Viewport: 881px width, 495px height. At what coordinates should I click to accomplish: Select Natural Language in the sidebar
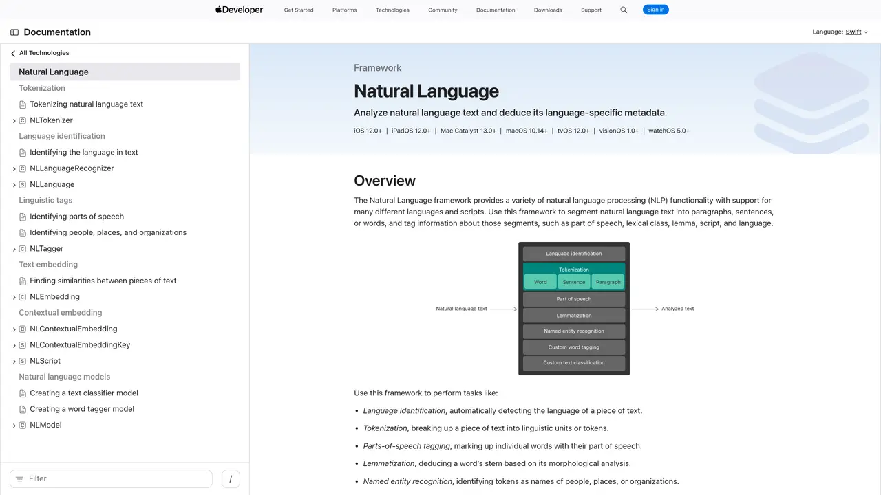pyautogui.click(x=125, y=71)
